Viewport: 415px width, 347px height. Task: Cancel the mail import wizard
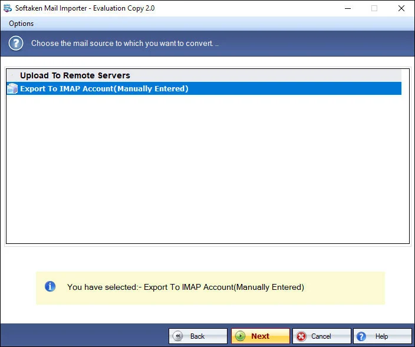coord(322,336)
